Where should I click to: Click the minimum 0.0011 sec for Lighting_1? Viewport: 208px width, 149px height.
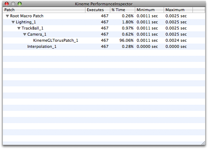(x=147, y=22)
